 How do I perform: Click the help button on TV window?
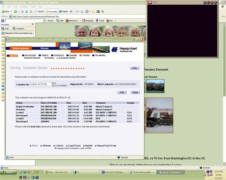[x=205, y=2]
